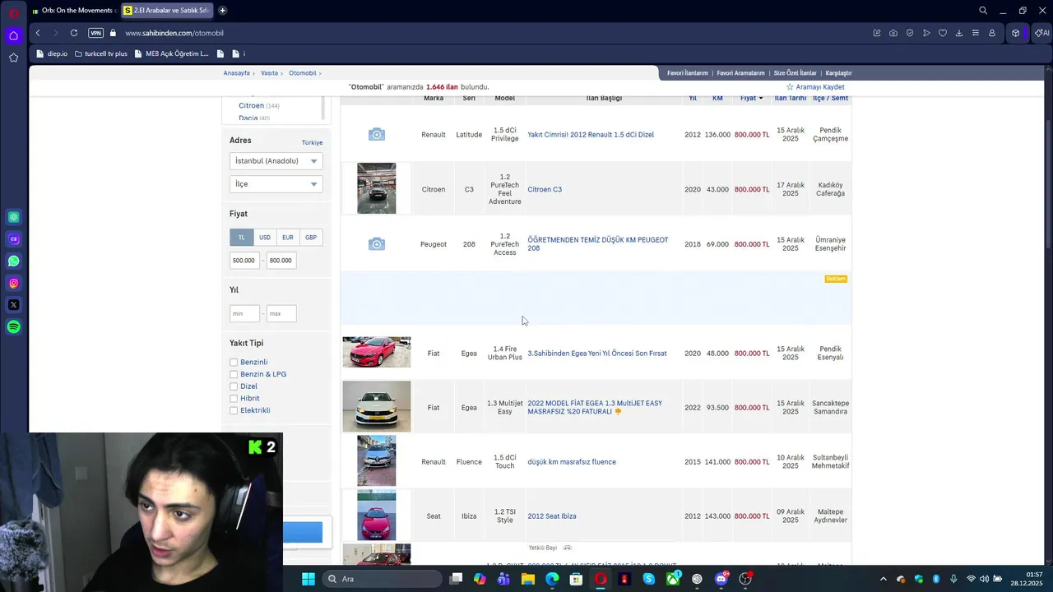
Task: Switch to 2.El Arabalar ve Satılık tab
Action: click(167, 11)
